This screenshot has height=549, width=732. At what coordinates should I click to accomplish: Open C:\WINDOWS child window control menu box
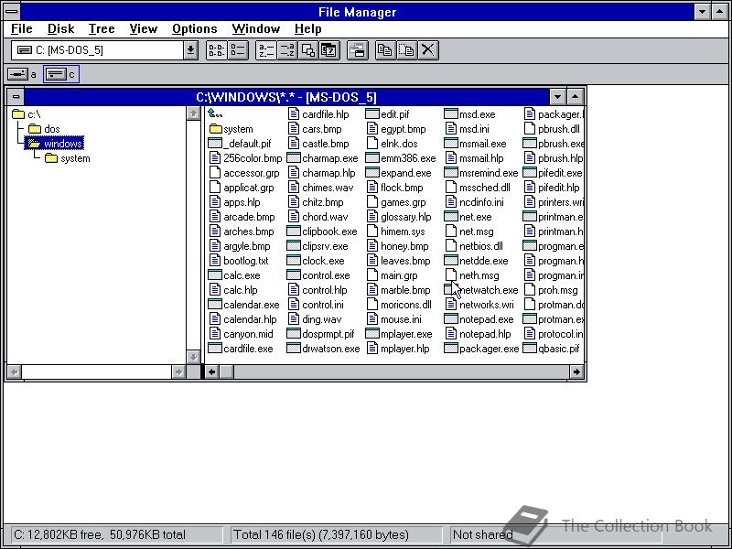point(16,97)
